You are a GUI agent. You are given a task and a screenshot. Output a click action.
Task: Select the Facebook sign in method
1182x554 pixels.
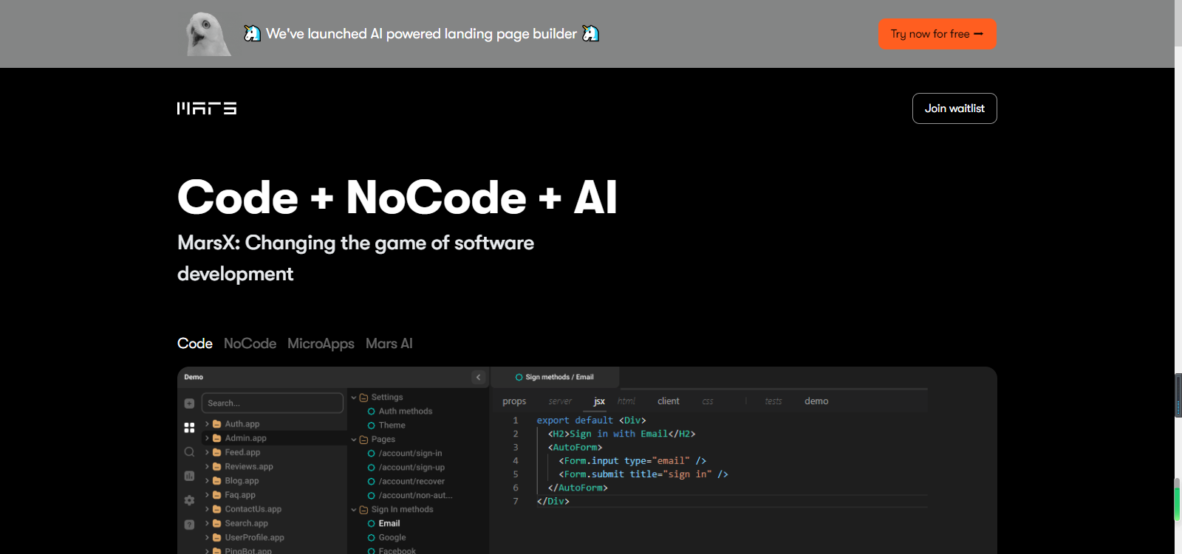coord(397,550)
